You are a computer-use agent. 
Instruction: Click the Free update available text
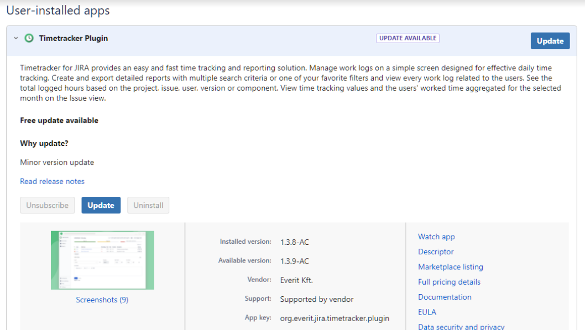[x=59, y=121]
